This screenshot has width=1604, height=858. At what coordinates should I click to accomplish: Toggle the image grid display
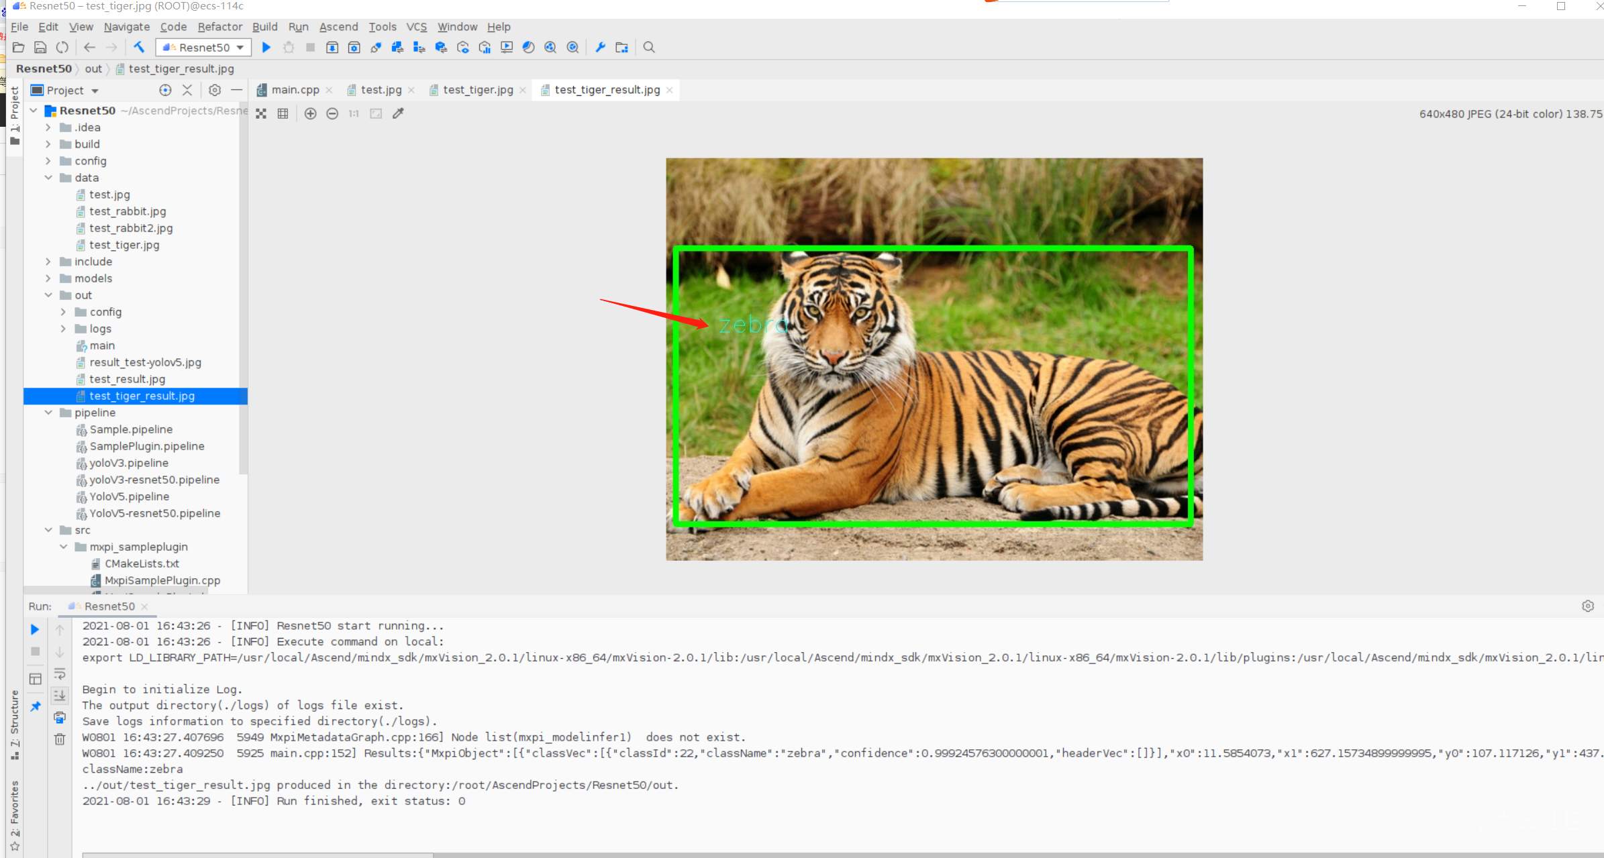click(x=283, y=113)
